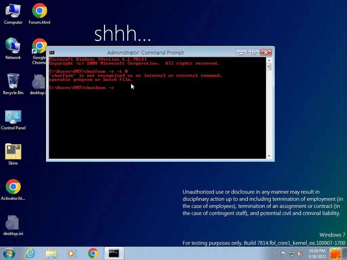Click the muted volume tray icon
This screenshot has width=347, height=260.
click(x=300, y=254)
